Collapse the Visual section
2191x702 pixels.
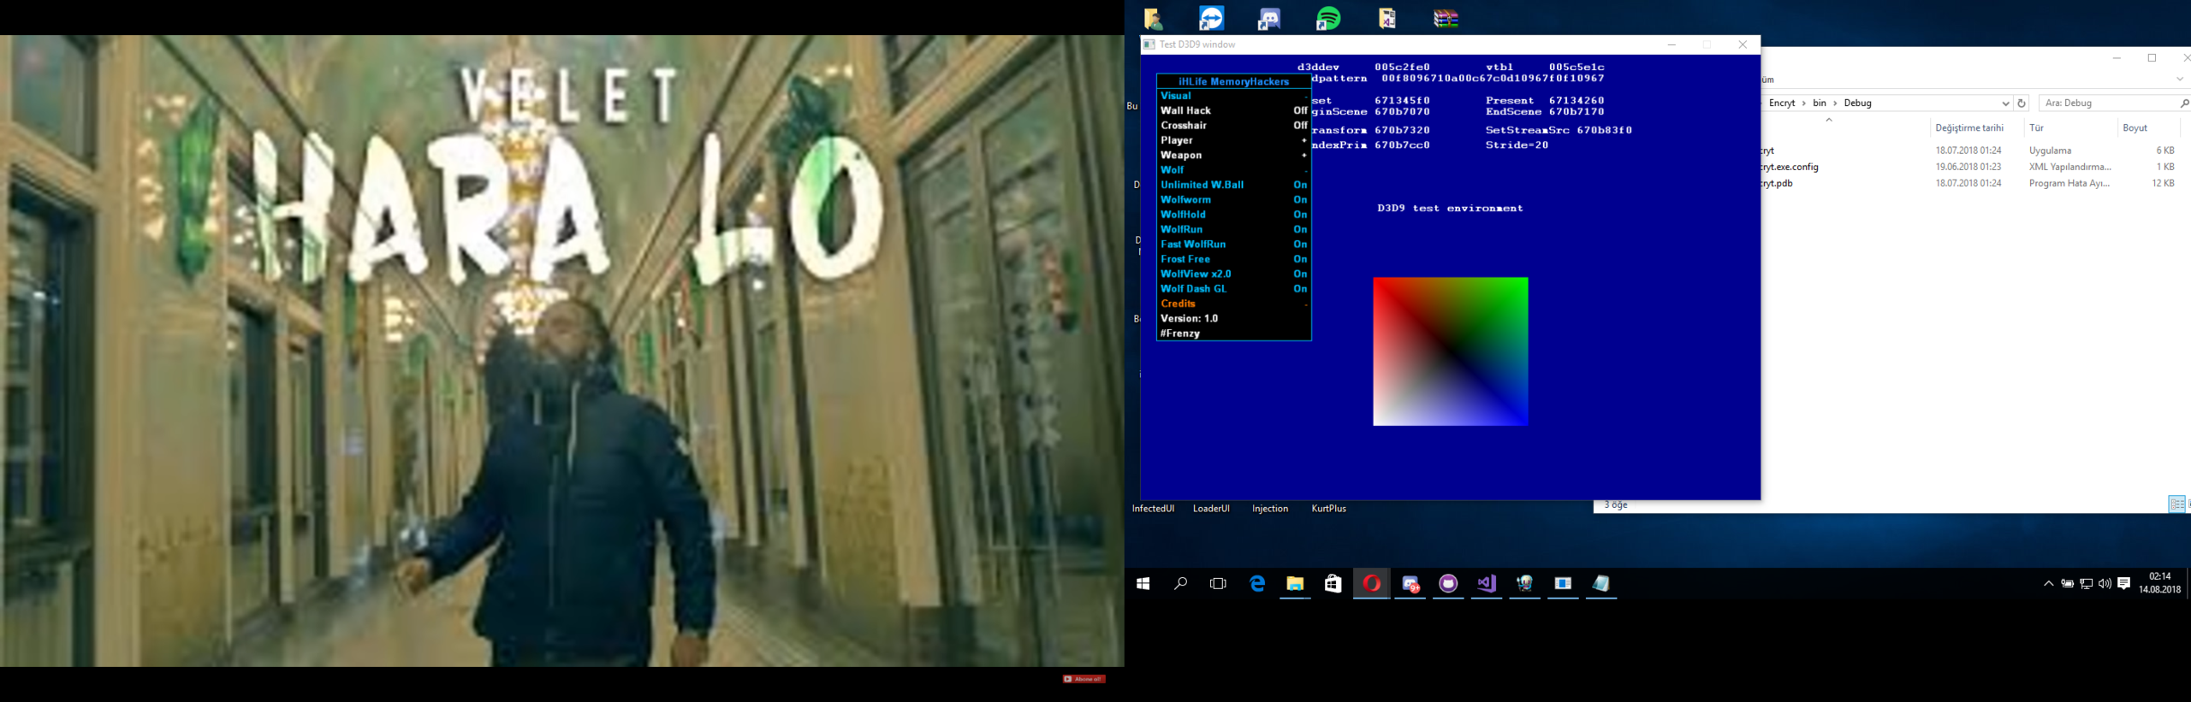(1233, 96)
